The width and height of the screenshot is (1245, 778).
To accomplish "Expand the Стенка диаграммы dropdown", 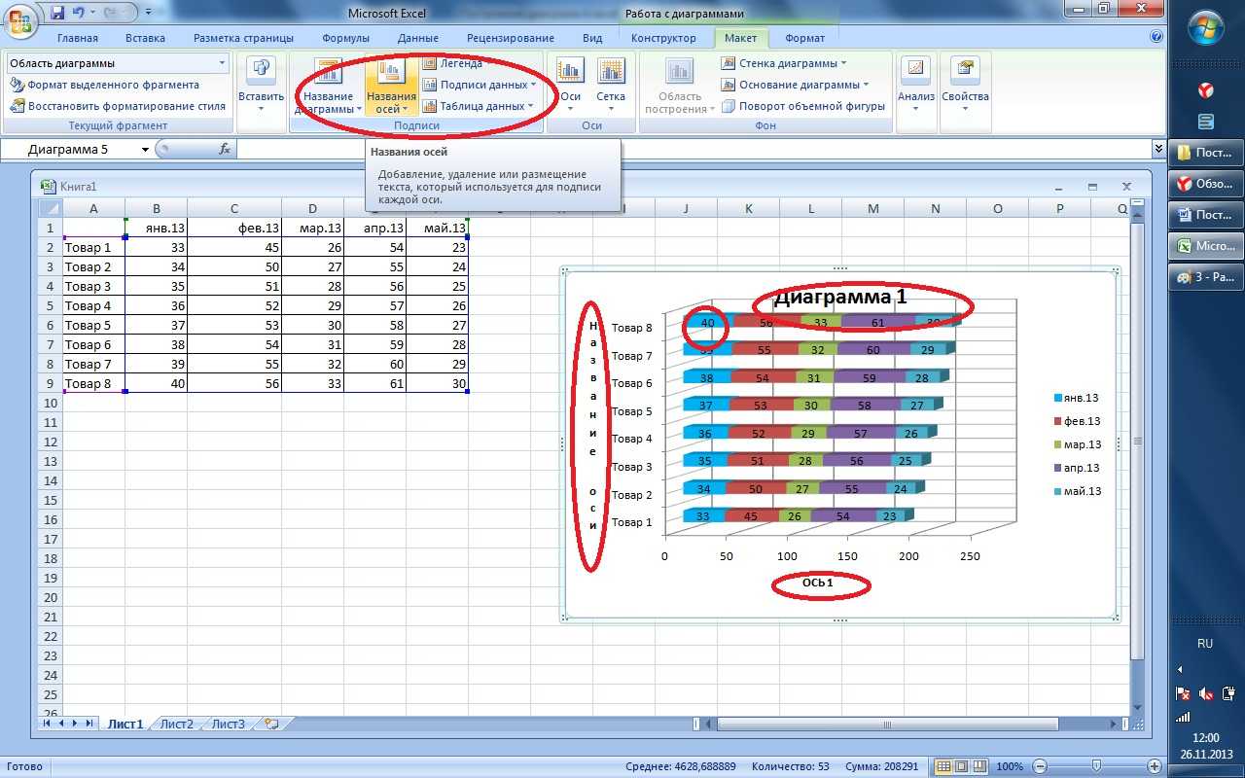I will pyautogui.click(x=843, y=63).
